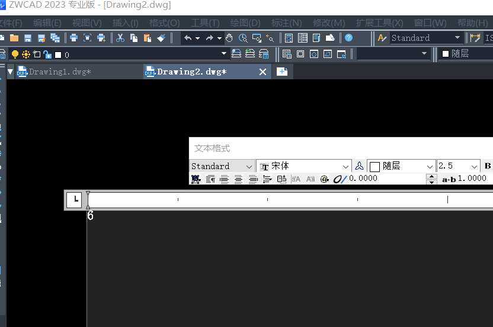493x327 pixels.
Task: Click the ruler tab-stop L button
Action: (74, 200)
